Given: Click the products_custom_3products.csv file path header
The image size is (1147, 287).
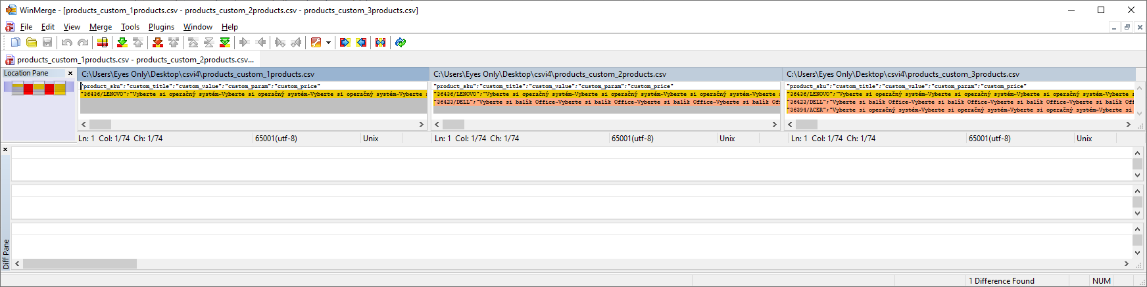Looking at the screenshot, I should 960,74.
